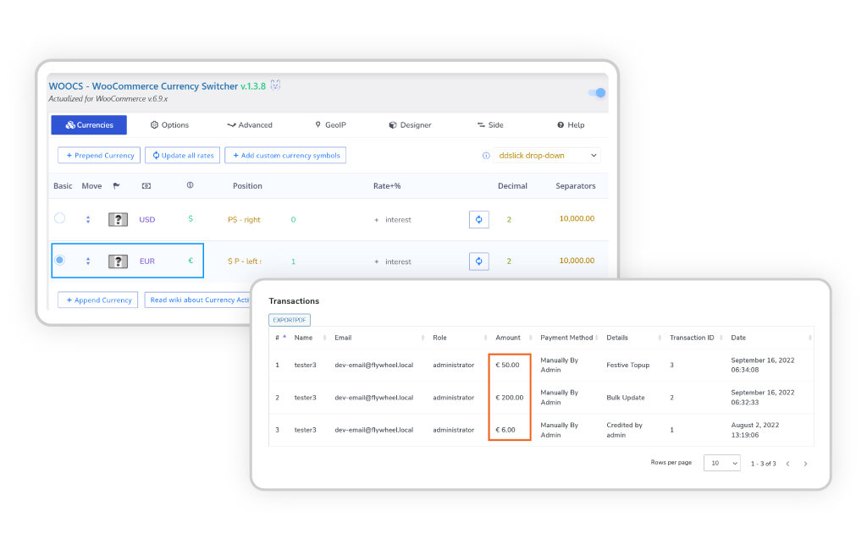Click EUR rate value field 1

293,261
